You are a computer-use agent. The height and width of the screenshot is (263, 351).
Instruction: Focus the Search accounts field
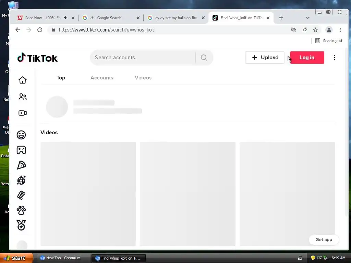tap(143, 58)
